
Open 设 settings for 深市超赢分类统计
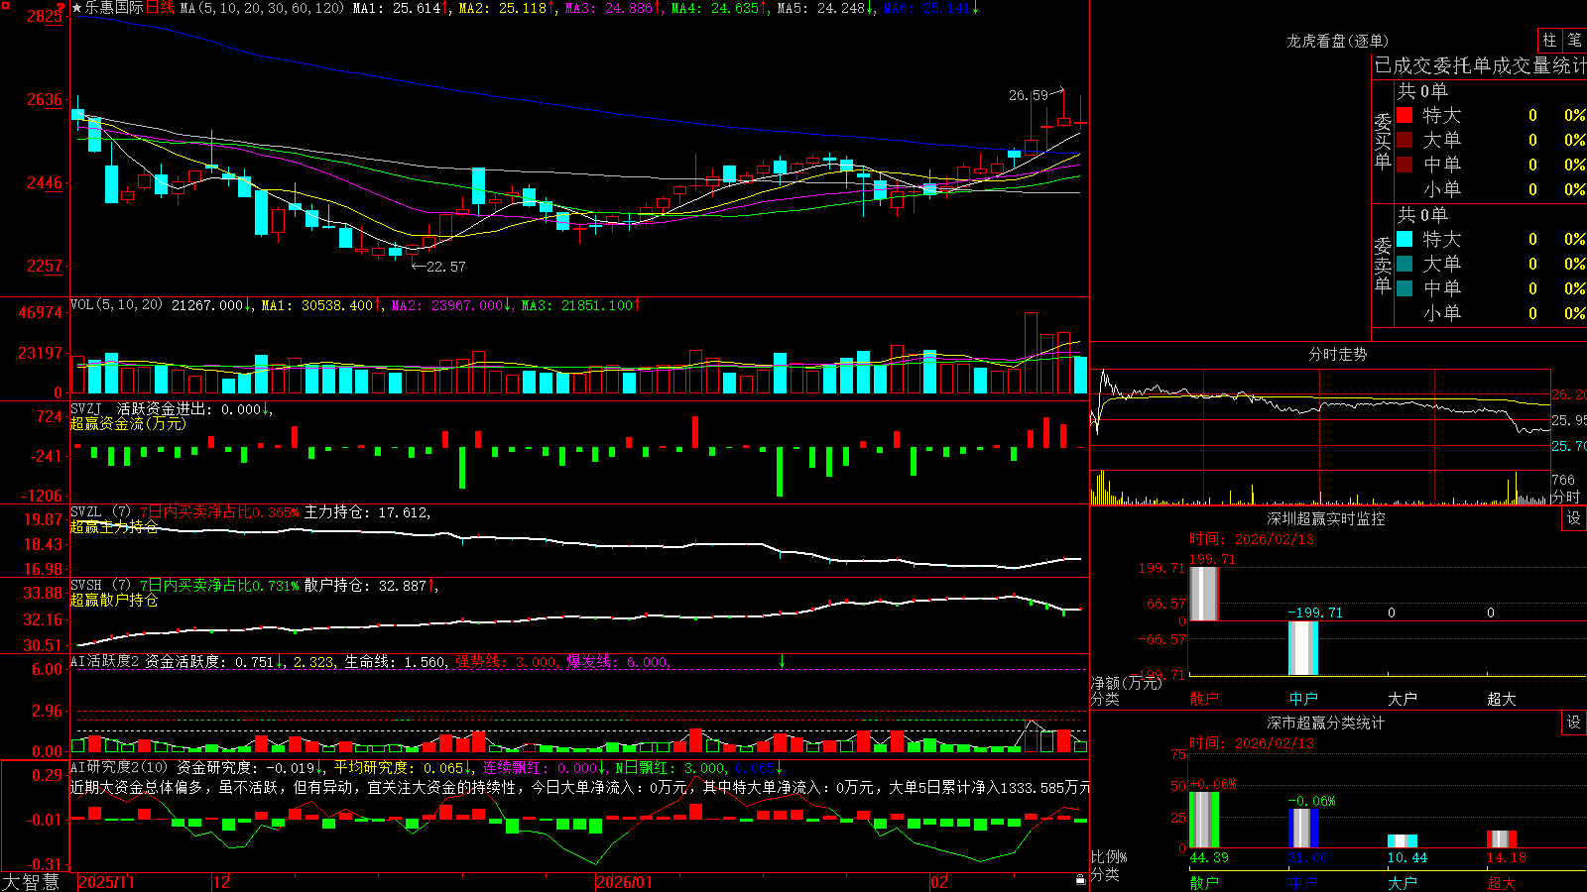(1573, 723)
